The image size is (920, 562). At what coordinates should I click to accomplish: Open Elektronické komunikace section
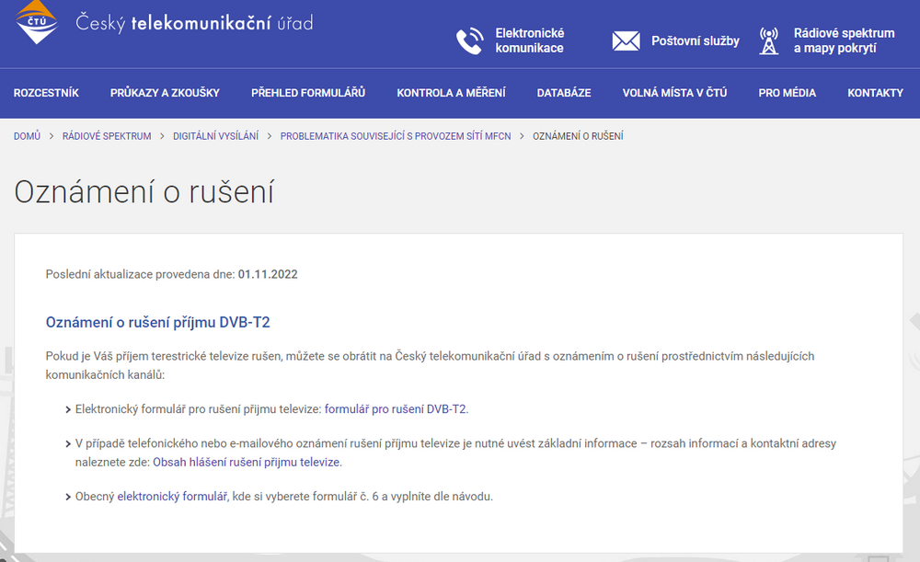529,40
